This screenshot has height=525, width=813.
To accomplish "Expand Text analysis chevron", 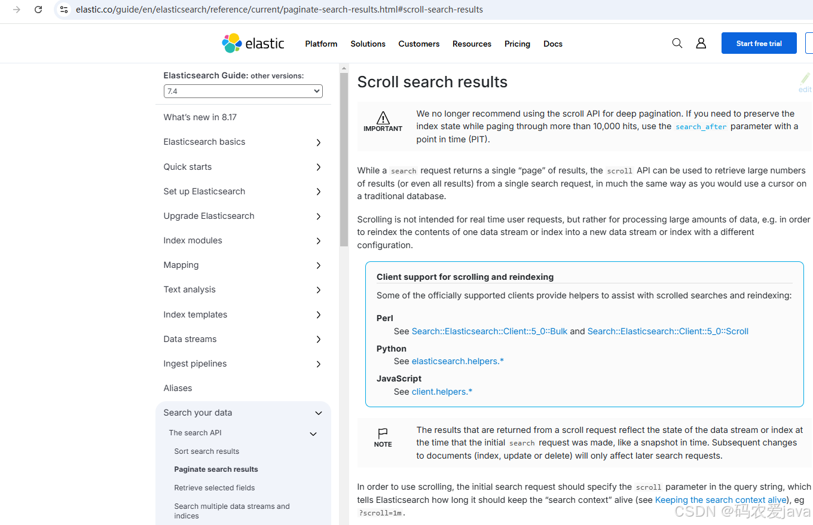I will pos(319,290).
